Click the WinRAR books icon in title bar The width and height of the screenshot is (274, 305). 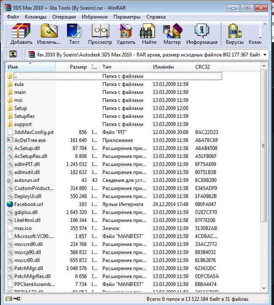8,8
